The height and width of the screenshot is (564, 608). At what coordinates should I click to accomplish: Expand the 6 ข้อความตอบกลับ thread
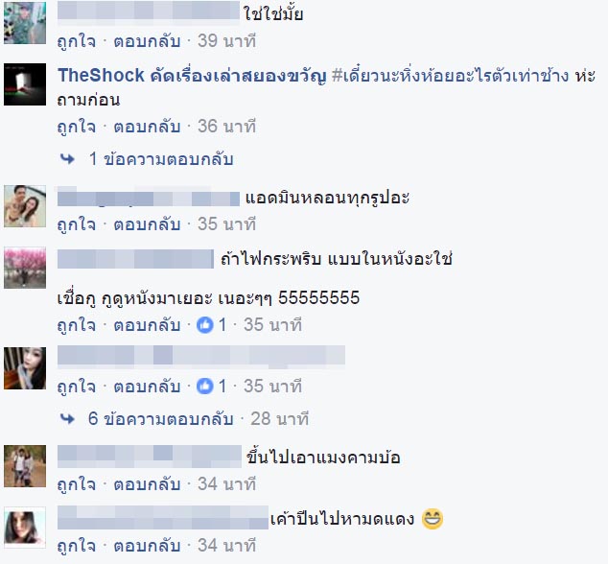161,419
